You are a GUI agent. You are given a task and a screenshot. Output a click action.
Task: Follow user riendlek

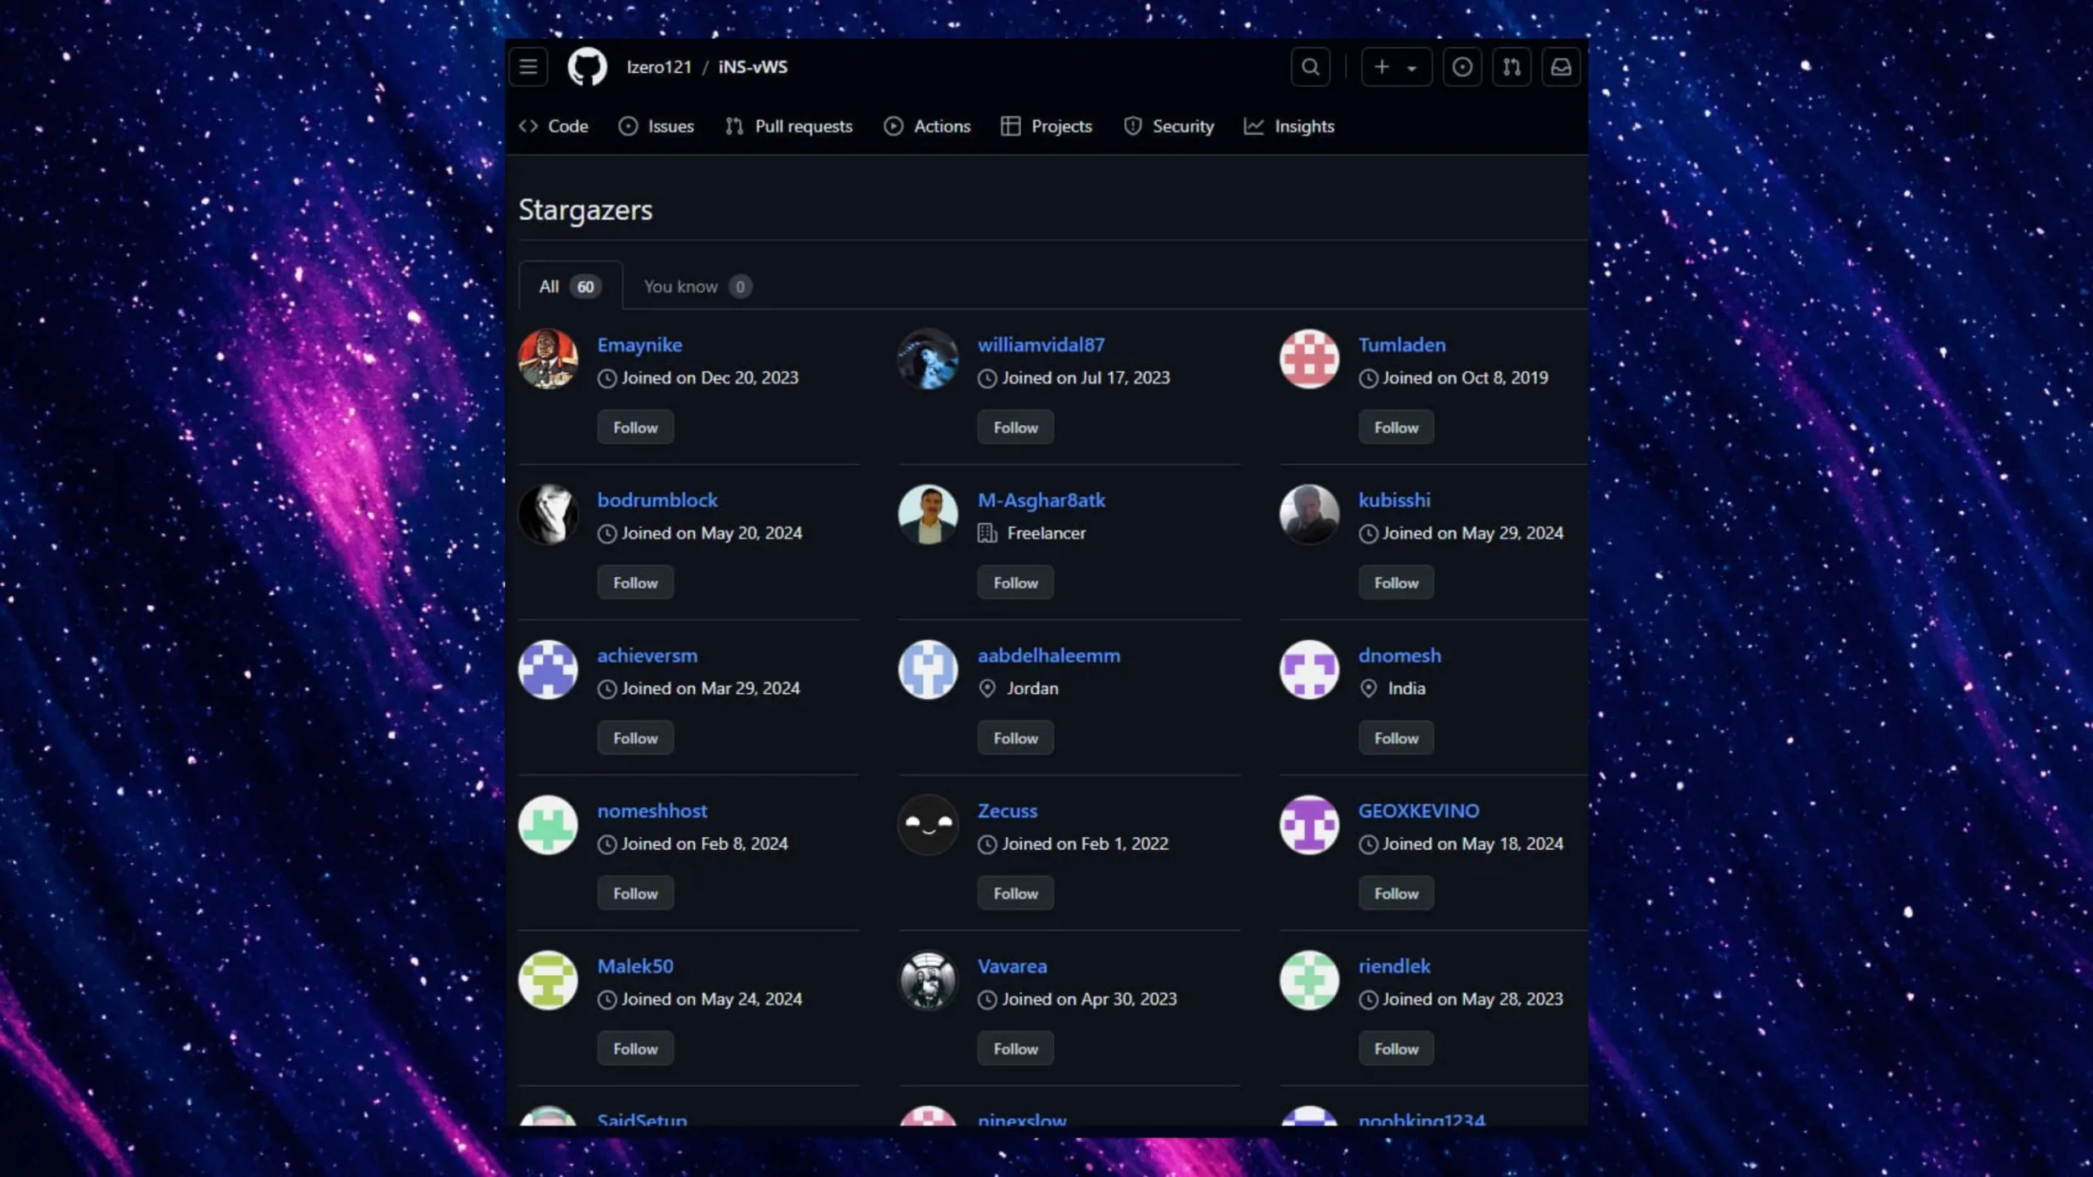point(1396,1049)
